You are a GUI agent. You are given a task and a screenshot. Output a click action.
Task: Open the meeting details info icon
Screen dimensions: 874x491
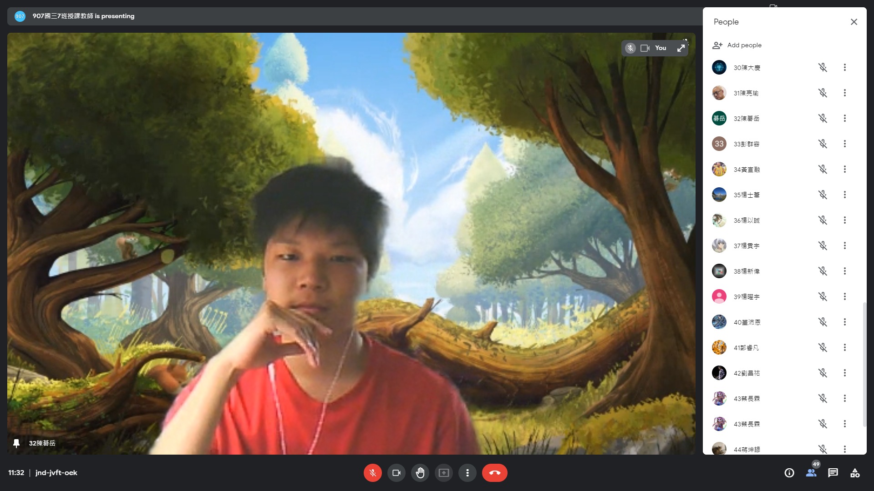coord(789,473)
